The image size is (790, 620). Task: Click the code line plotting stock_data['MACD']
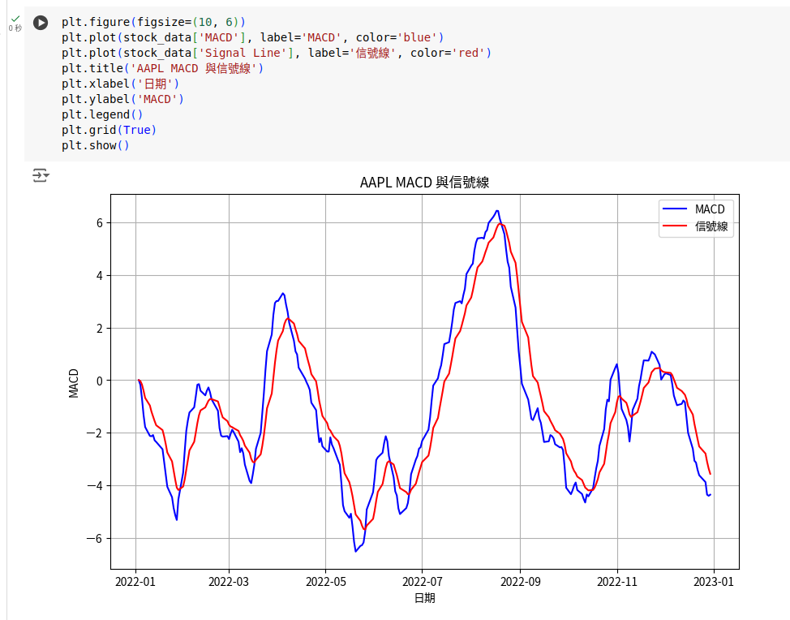pos(252,37)
